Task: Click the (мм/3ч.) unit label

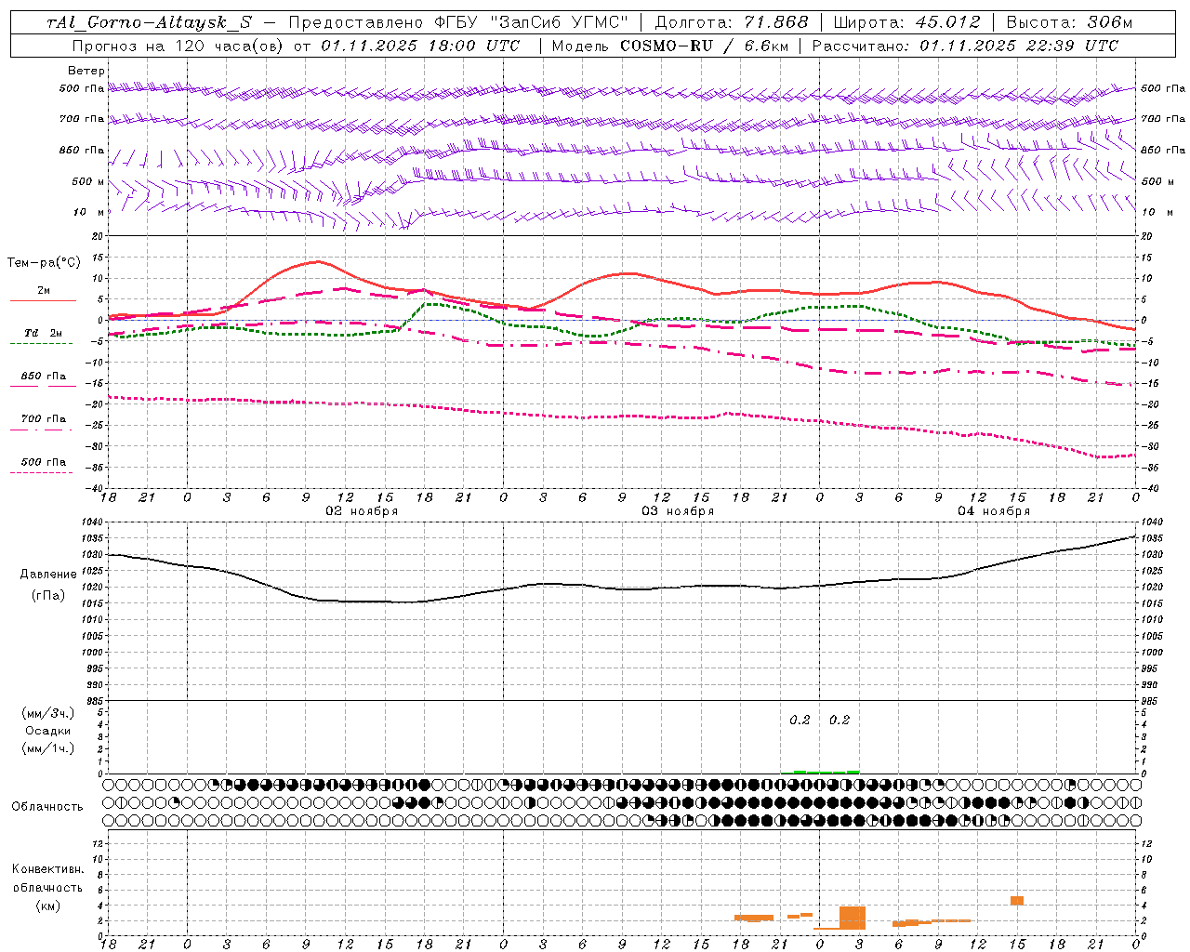Action: [x=48, y=713]
